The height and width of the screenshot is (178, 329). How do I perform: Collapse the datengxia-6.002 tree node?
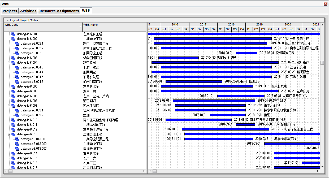9,39
